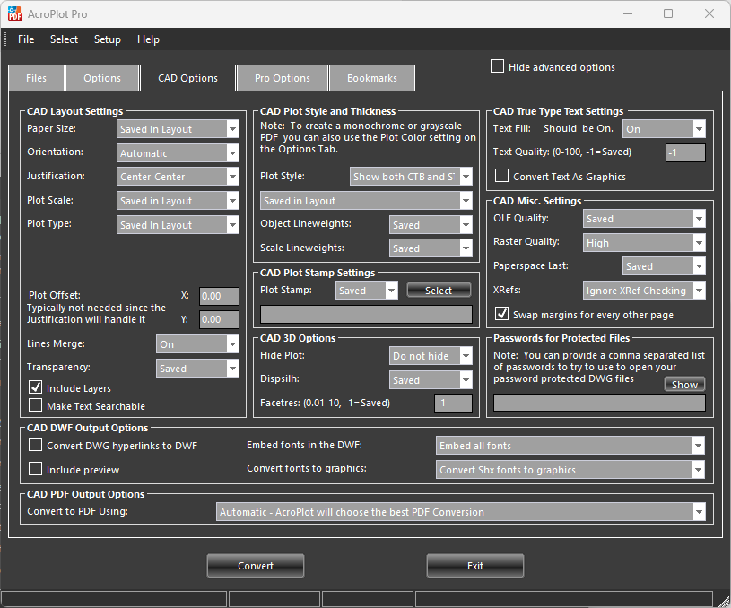The height and width of the screenshot is (608, 731).
Task: Switch to the Options tab
Action: (x=102, y=78)
